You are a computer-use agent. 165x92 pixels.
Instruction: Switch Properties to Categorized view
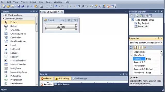131,48
